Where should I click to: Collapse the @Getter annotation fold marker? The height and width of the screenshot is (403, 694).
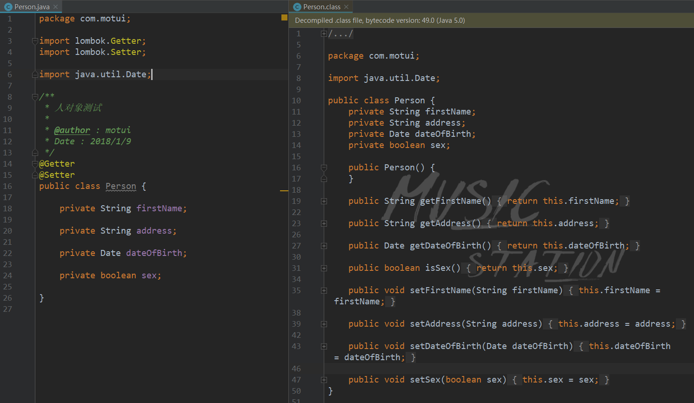point(35,164)
